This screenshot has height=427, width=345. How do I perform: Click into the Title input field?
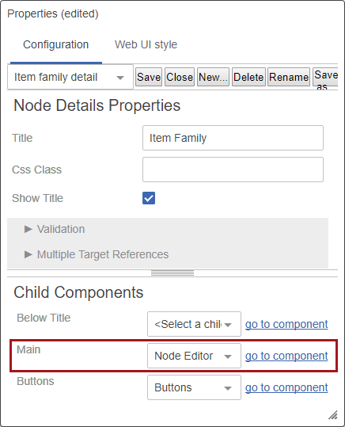tap(233, 138)
